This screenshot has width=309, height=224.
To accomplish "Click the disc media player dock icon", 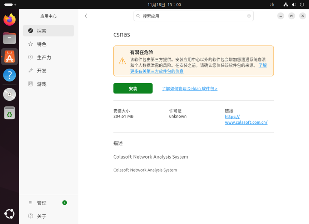I will 9,94.
